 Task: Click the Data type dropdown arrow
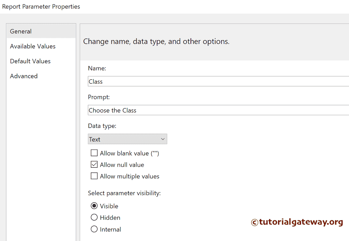(163, 139)
